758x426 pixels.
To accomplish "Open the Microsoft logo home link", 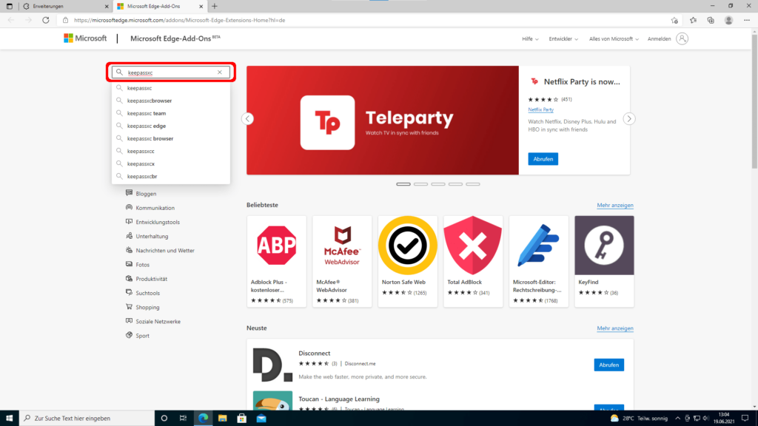I will 85,38.
